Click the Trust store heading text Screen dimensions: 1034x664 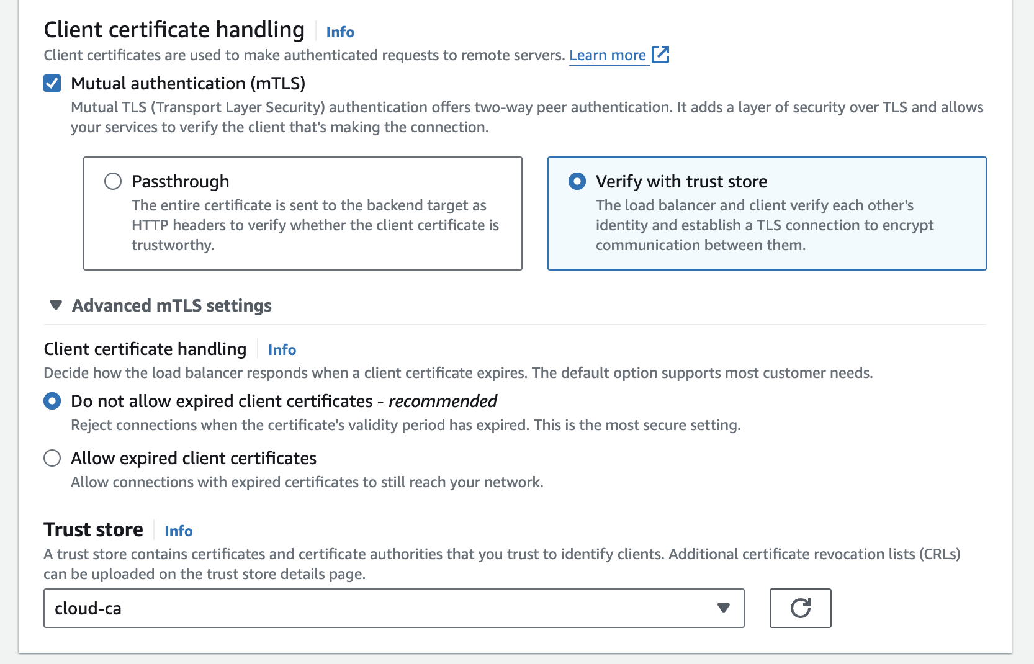[93, 529]
